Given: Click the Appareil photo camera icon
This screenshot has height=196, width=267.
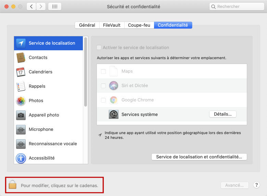Looking at the screenshot, I should tap(21, 115).
